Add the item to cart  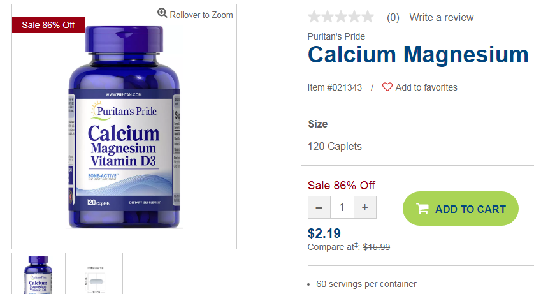coord(461,209)
